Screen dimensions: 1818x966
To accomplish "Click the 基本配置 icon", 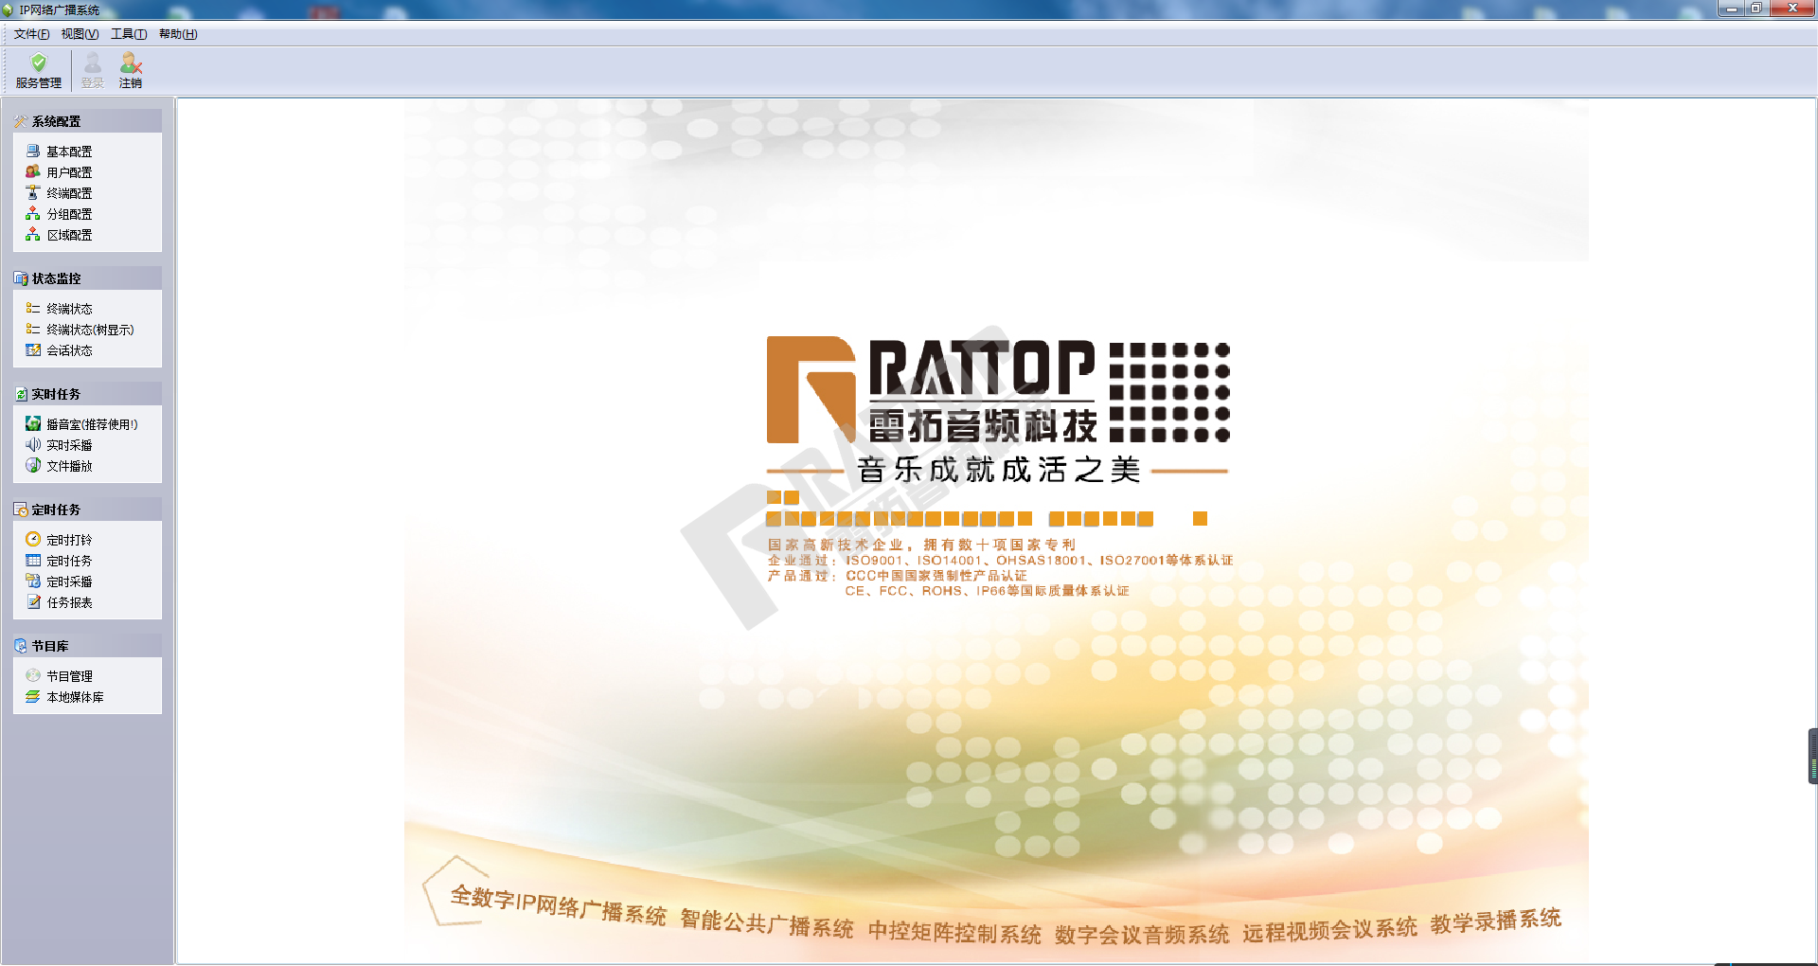I will pos(33,151).
